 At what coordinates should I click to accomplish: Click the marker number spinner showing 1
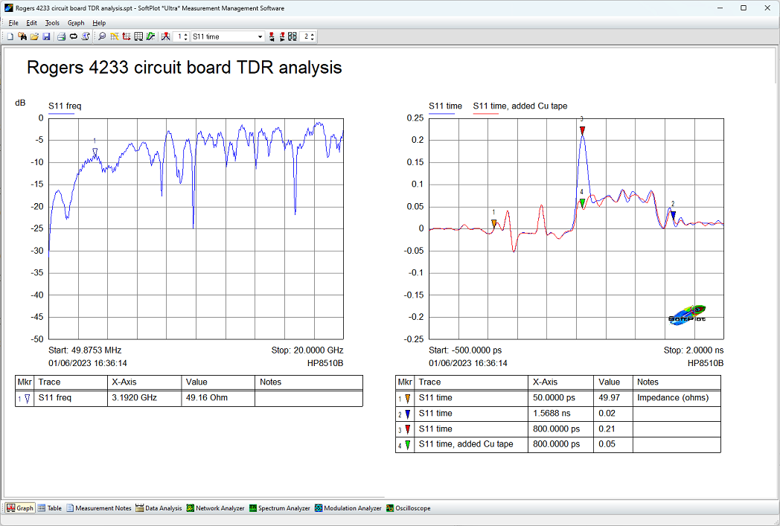click(x=182, y=36)
